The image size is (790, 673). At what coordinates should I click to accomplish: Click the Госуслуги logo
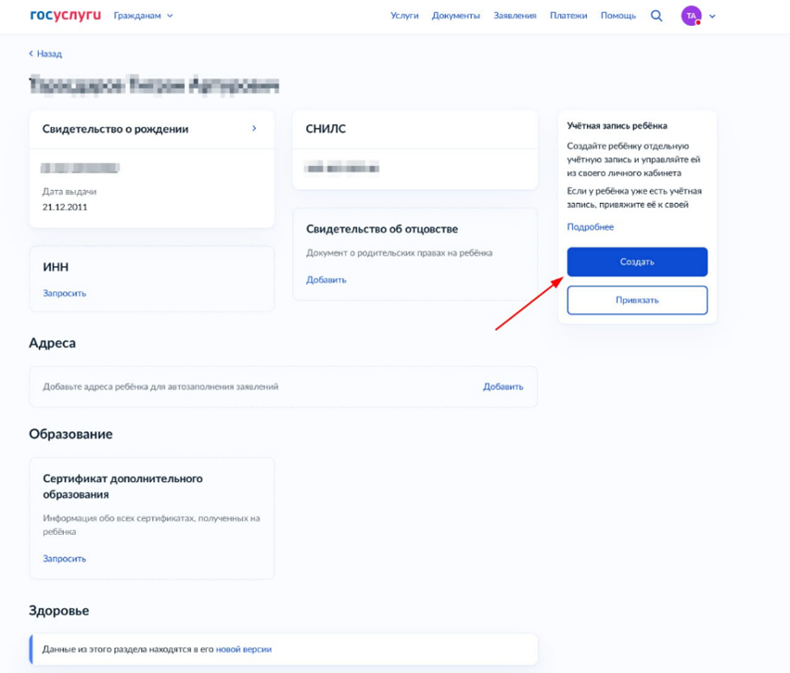tap(65, 16)
